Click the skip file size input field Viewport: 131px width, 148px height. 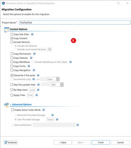coord(46,85)
